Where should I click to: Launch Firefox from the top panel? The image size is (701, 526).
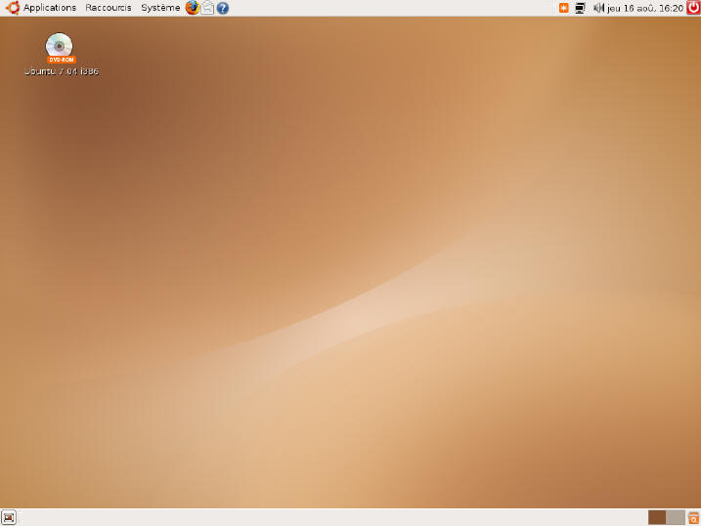(193, 8)
